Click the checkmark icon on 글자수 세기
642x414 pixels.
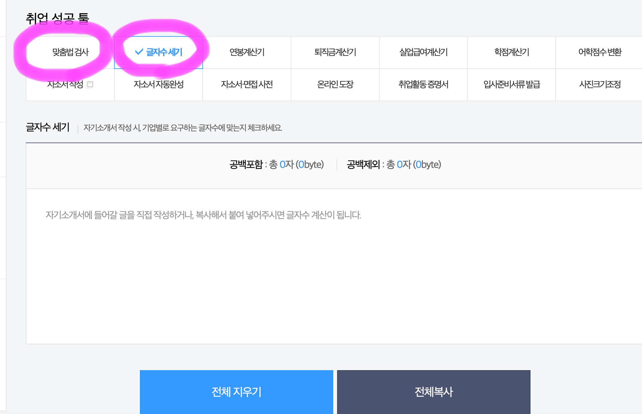click(x=139, y=51)
